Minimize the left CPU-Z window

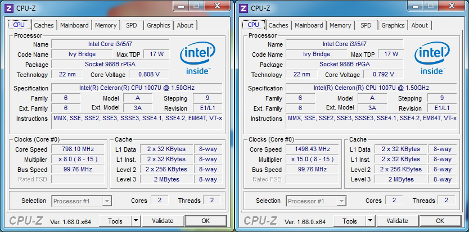click(182, 6)
